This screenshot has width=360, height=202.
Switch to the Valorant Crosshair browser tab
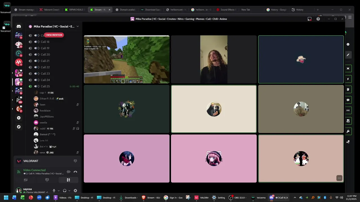49,10
